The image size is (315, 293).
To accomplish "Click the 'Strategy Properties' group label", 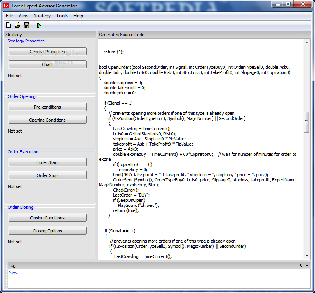I will 26,41.
